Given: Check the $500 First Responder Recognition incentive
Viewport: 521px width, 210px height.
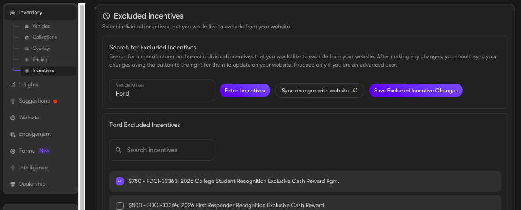Looking at the screenshot, I should point(120,206).
